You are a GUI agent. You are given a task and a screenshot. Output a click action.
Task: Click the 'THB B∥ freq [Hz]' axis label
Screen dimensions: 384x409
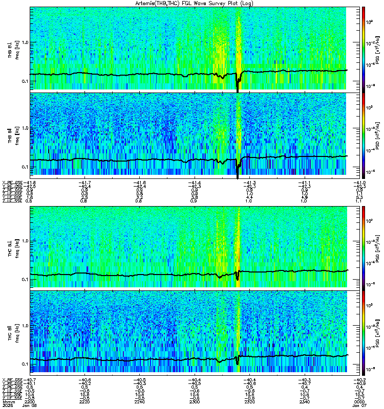[14, 135]
